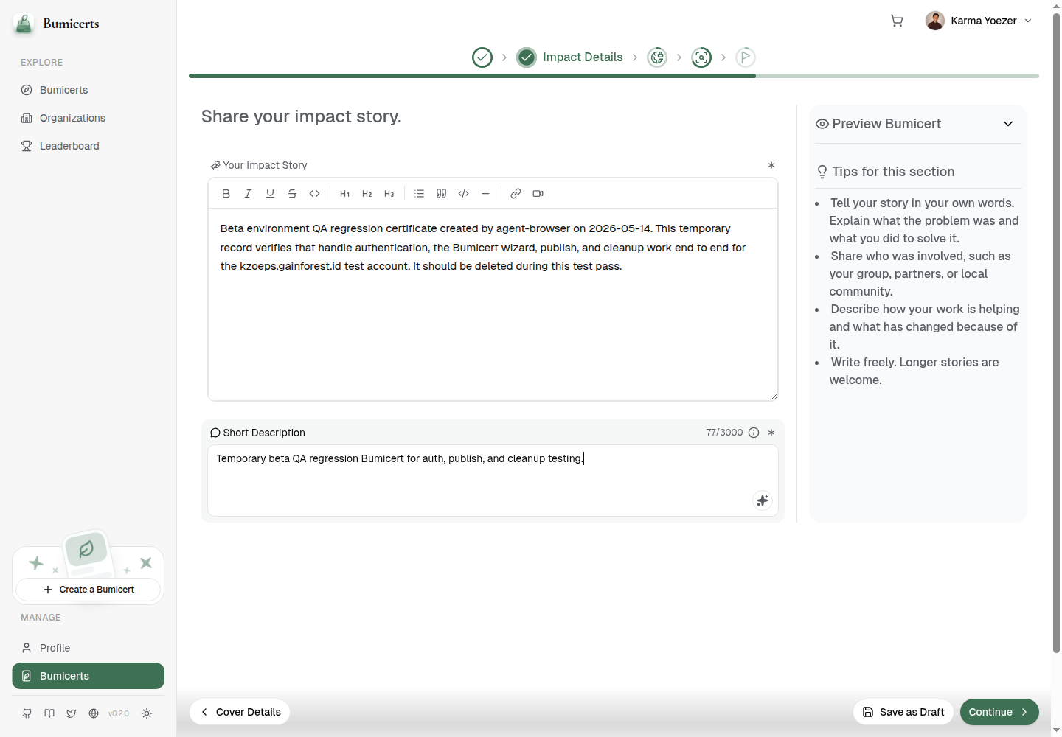
Task: Insert a bullet list
Action: 420,194
